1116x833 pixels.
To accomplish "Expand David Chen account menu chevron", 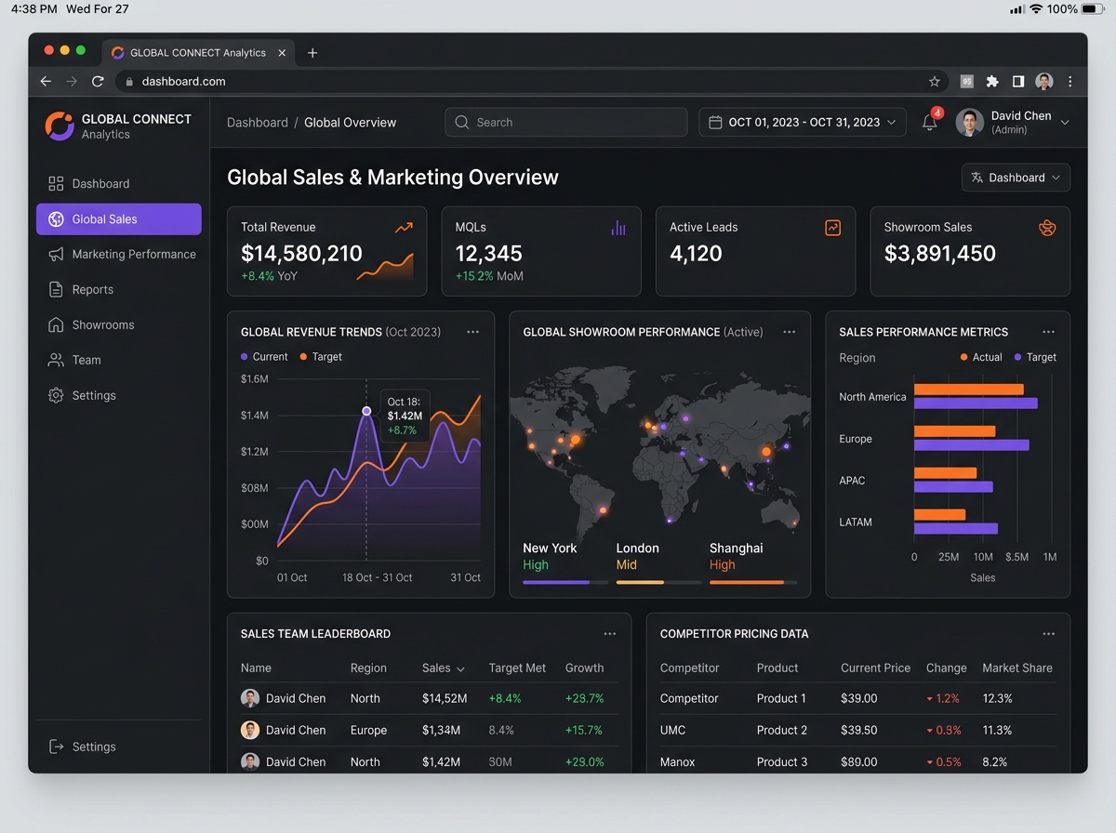I will tap(1065, 123).
